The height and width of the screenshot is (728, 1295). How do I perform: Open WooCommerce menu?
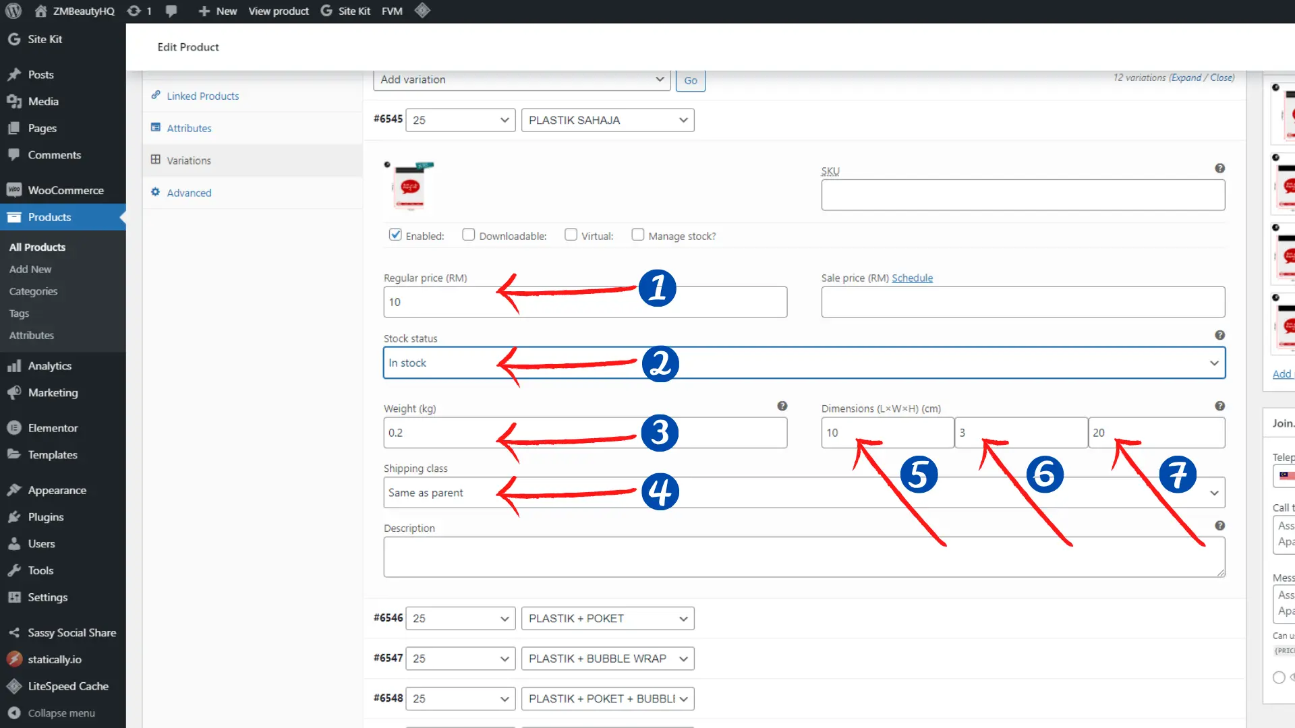point(63,190)
